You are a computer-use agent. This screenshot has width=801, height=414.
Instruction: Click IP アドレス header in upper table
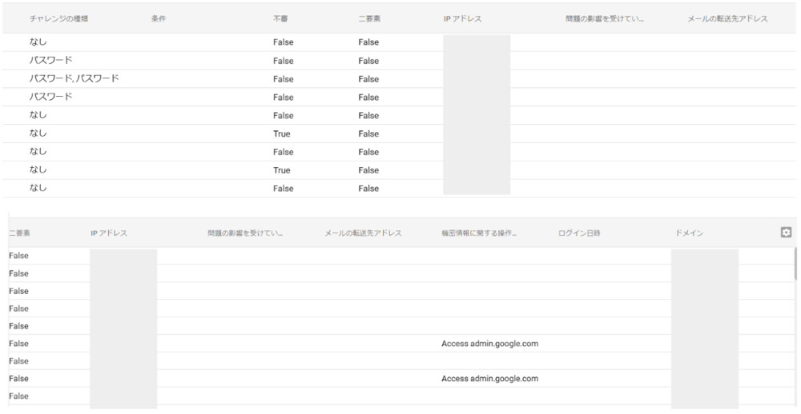(462, 18)
